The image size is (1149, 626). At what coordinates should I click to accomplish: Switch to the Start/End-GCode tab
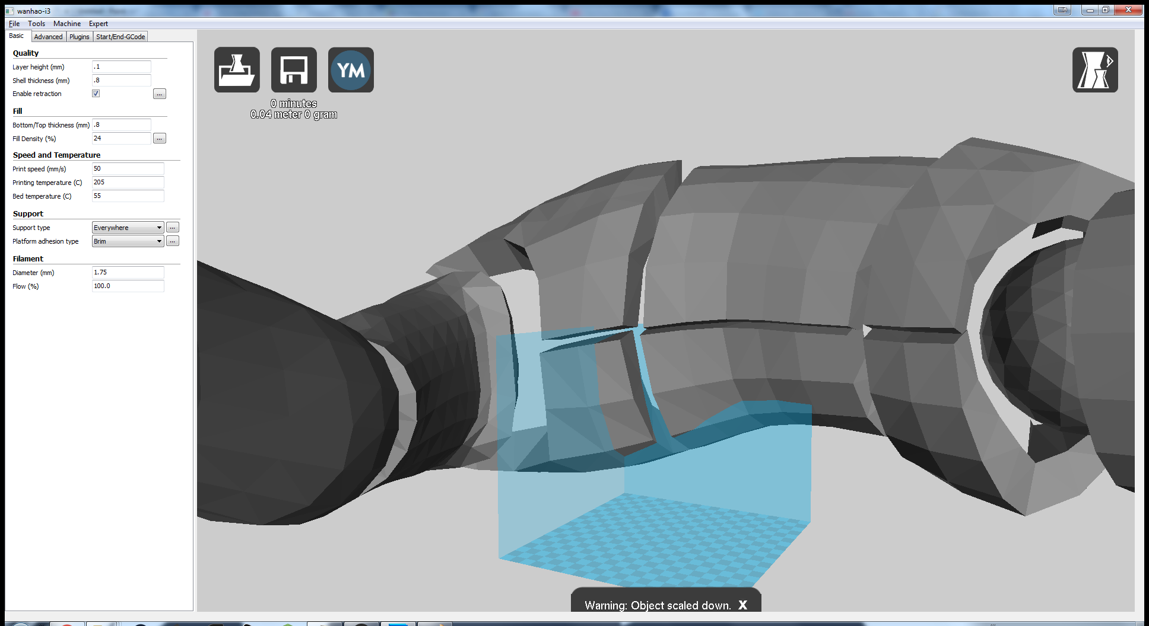click(120, 37)
